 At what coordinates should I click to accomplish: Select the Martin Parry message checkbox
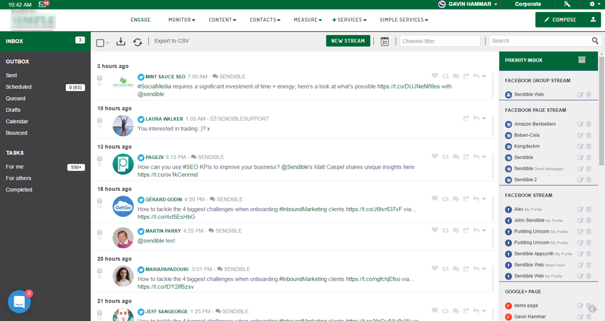[100, 233]
